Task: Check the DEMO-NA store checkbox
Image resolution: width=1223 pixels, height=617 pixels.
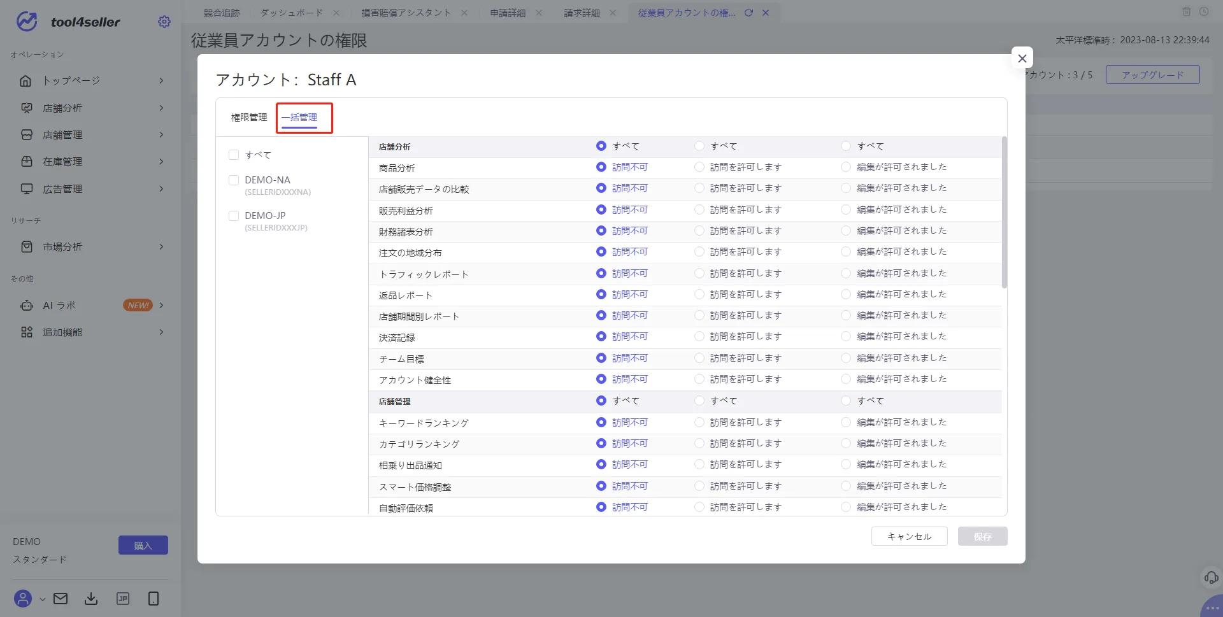Action: tap(234, 180)
